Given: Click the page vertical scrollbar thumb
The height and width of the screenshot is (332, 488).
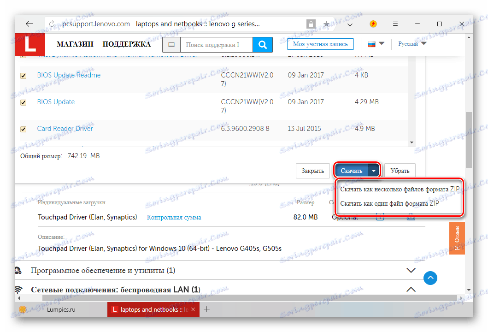Looking at the screenshot, I should [x=469, y=140].
